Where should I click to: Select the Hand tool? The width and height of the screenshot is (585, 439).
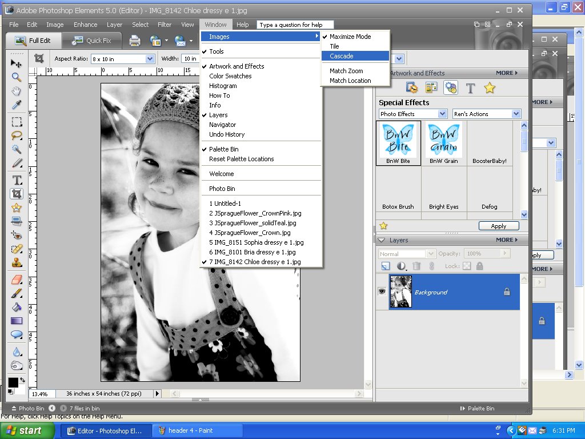[x=16, y=91]
